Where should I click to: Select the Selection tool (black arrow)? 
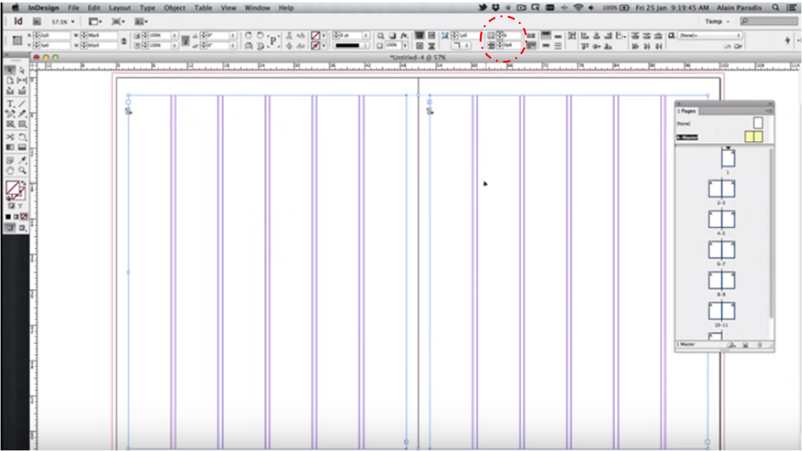[x=9, y=70]
